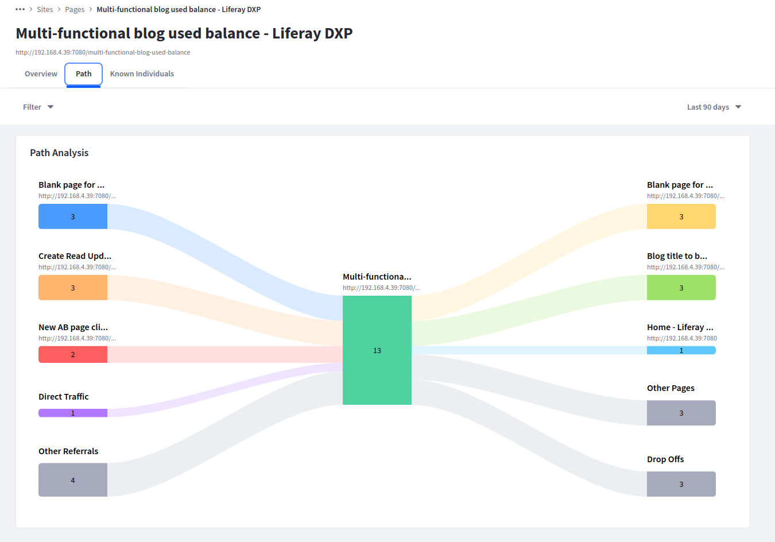The width and height of the screenshot is (775, 542).
Task: Click the purple Direct Traffic bar
Action: (x=73, y=413)
